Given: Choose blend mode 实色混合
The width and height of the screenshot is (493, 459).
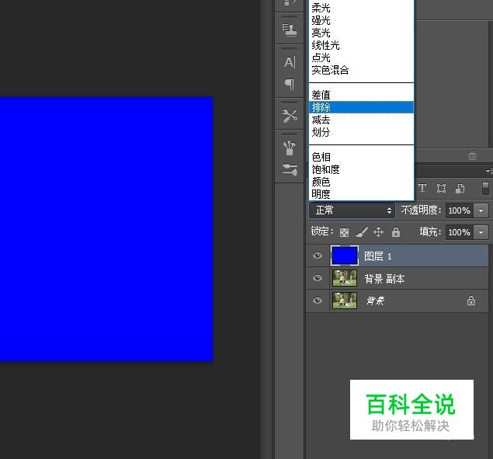Looking at the screenshot, I should tap(361, 70).
